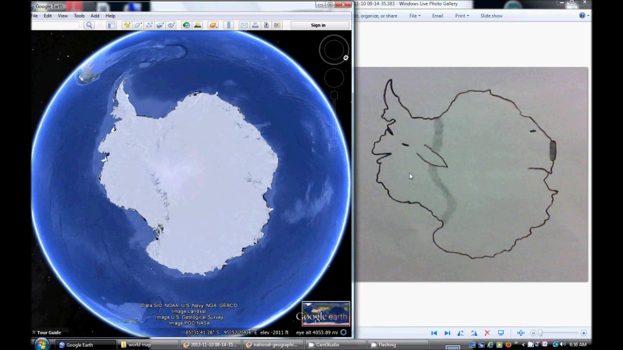Go to previous photo in gallery
This screenshot has height=350, width=623.
pos(434,333)
